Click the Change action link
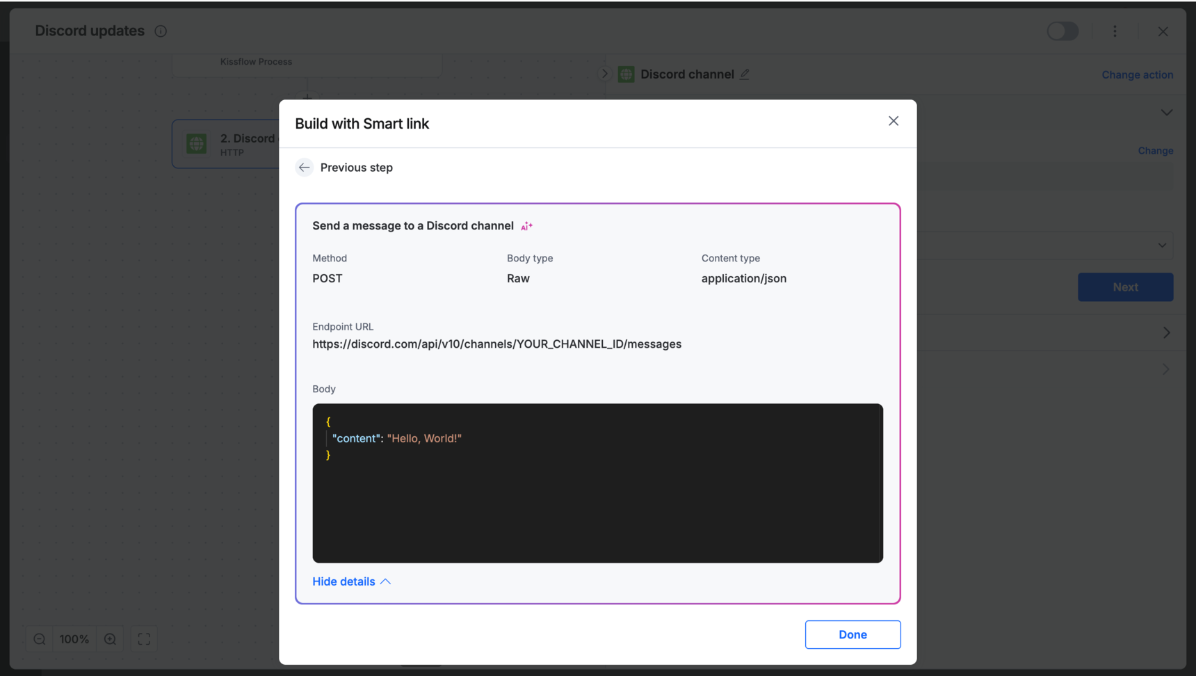The height and width of the screenshot is (676, 1196). point(1137,74)
